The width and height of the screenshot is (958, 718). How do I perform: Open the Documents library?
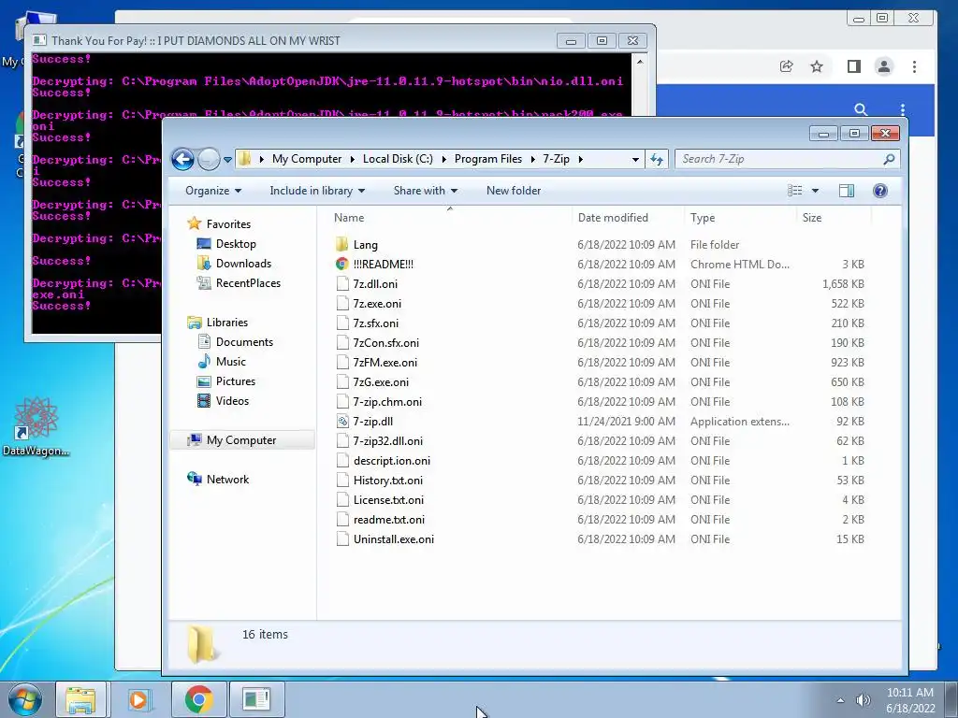(x=244, y=342)
